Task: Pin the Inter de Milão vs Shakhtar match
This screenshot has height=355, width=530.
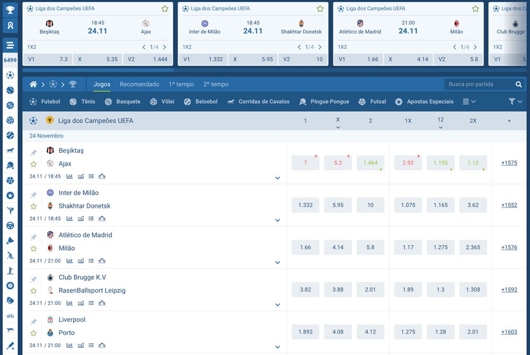Action: coord(33,195)
